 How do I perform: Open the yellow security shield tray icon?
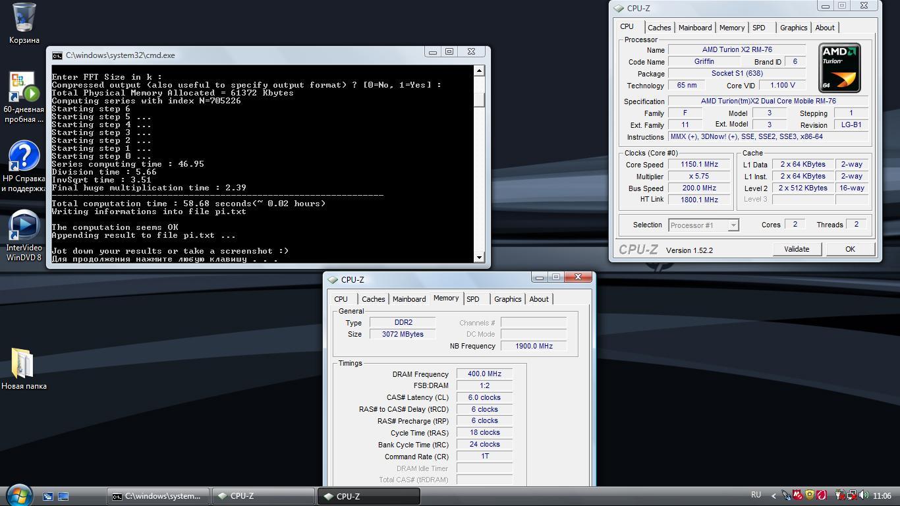click(x=810, y=495)
